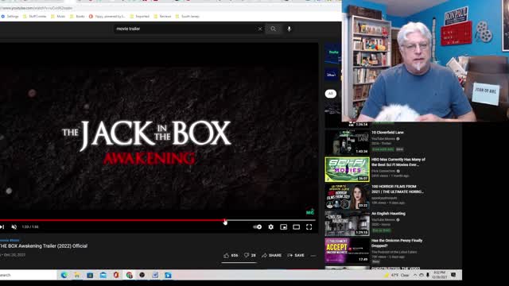The height and width of the screenshot is (286, 509).
Task: Open the Office app from the taskbar
Action: (x=116, y=275)
